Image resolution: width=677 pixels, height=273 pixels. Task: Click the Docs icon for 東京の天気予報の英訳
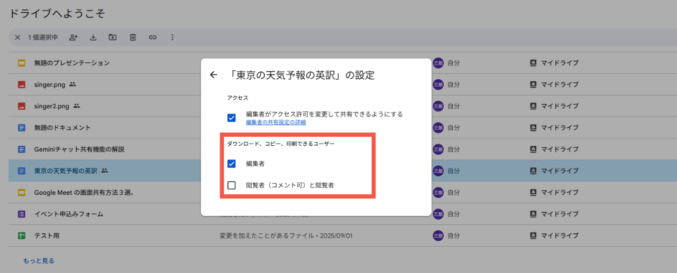[22, 171]
